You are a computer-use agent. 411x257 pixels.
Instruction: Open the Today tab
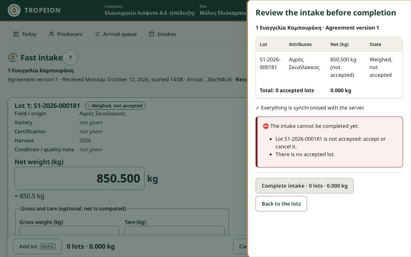(25, 34)
